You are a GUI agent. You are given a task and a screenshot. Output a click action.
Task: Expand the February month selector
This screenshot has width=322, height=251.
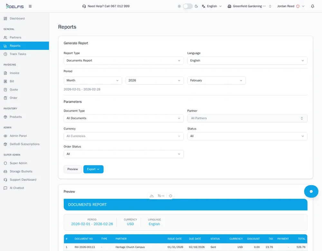[x=216, y=81]
